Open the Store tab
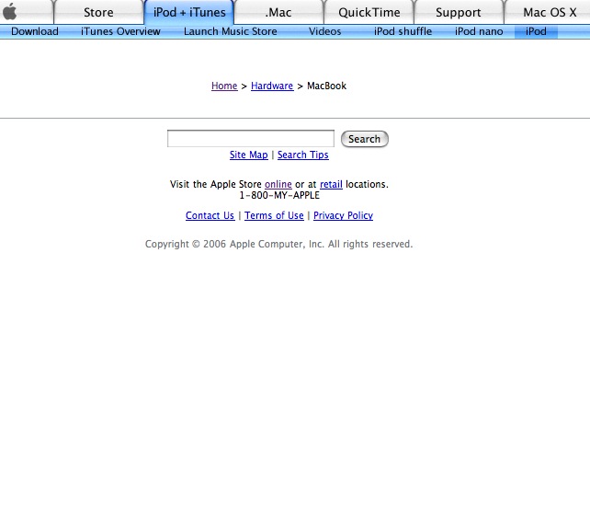Viewport: 590px width, 517px height. (x=98, y=13)
